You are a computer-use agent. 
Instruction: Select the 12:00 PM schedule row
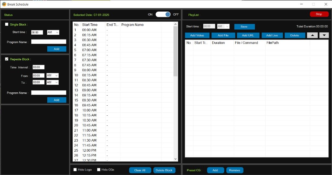tap(123, 150)
